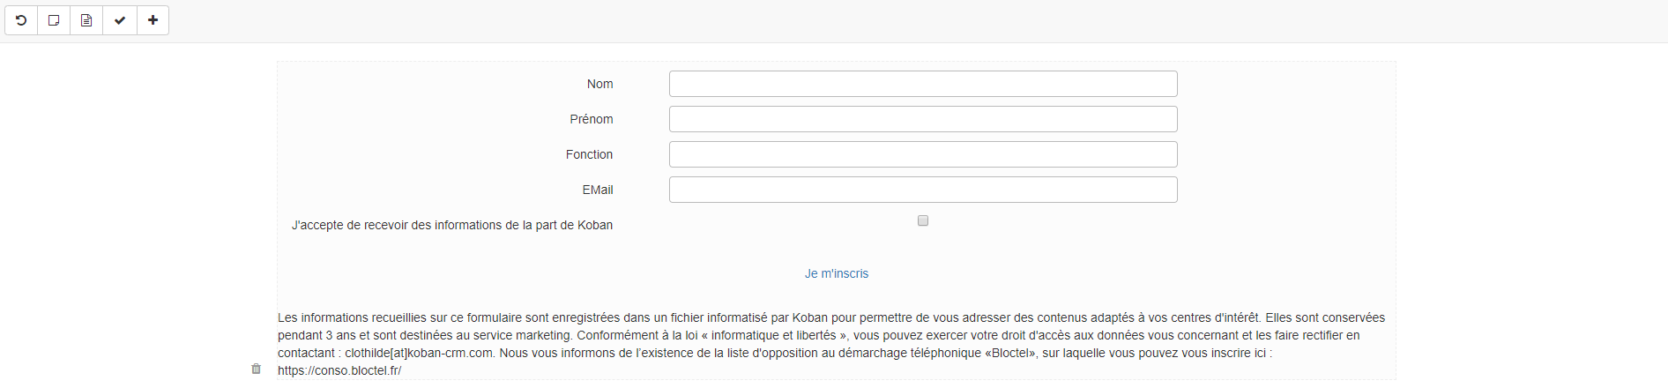Screen dimensions: 1668x388
Task: Click the undo arrow icon in the toolbar
Action: (x=21, y=20)
